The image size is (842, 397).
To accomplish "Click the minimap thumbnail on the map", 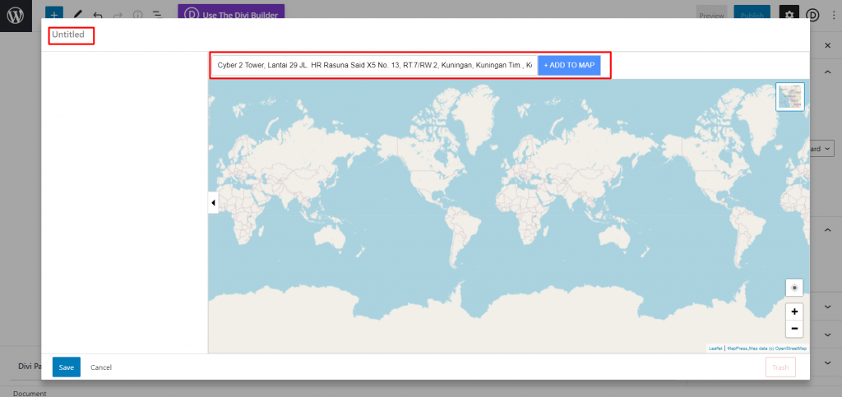I will 789,97.
